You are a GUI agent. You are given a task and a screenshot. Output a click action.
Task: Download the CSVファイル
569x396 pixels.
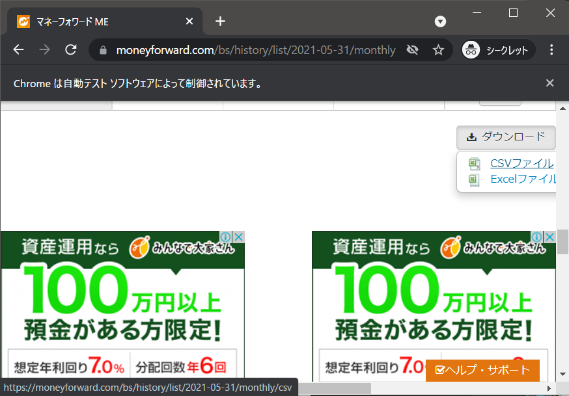(521, 163)
